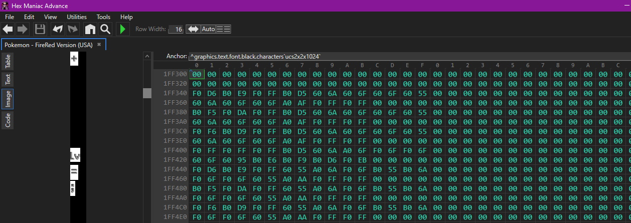Open Find with the magnifying glass icon
The height and width of the screenshot is (223, 631).
tap(105, 29)
